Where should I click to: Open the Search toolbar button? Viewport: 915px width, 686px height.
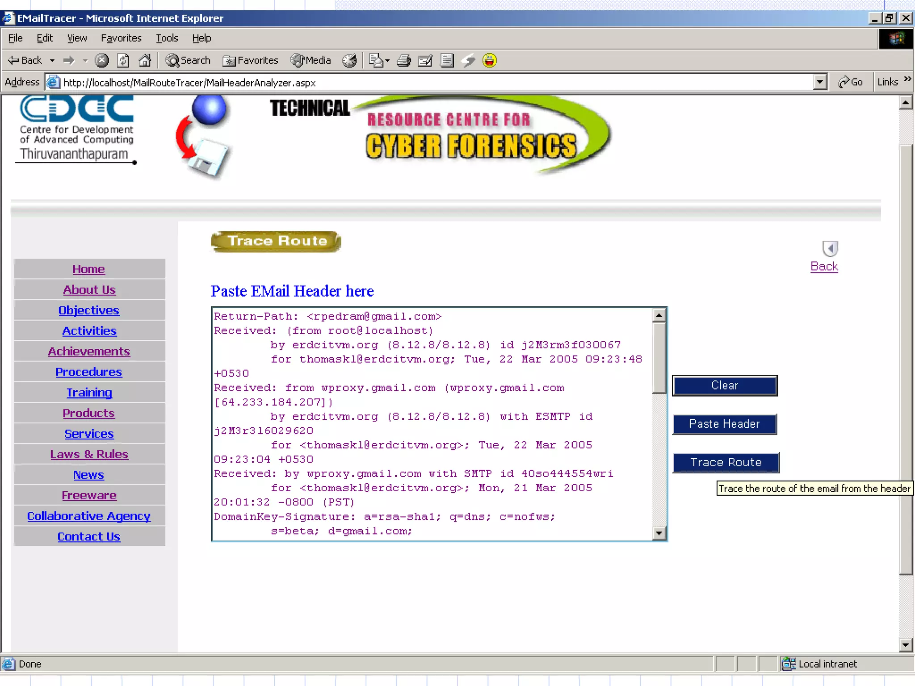(x=188, y=60)
